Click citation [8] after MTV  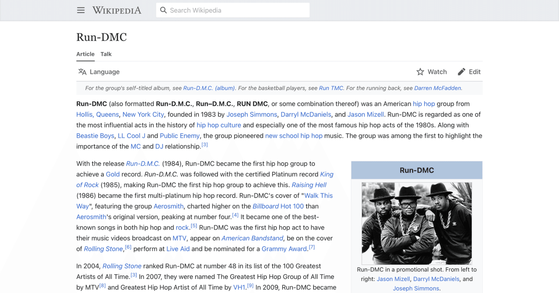(102, 286)
